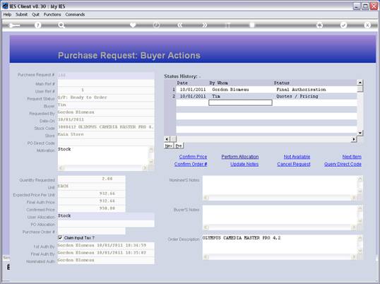380x284 pixels.
Task: Toggle the Claim Input Tax checkbox
Action: pyautogui.click(x=60, y=237)
